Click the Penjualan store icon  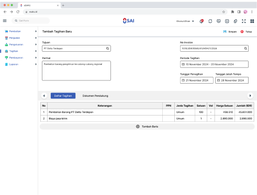(6, 38)
